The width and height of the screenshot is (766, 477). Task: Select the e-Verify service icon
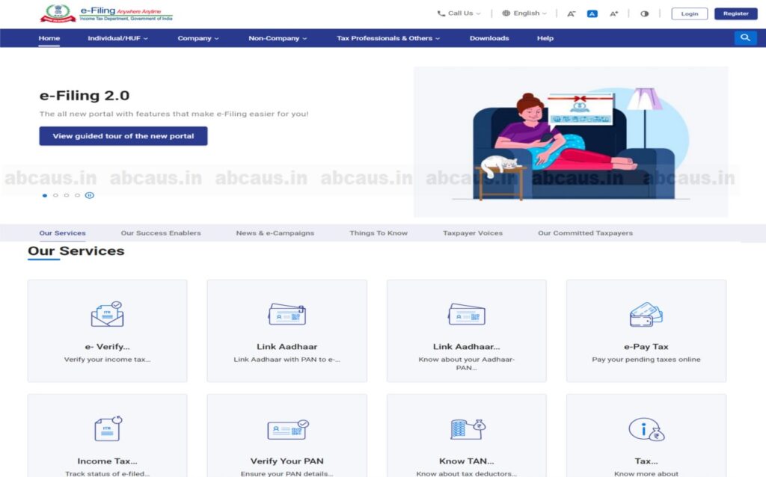(x=106, y=314)
